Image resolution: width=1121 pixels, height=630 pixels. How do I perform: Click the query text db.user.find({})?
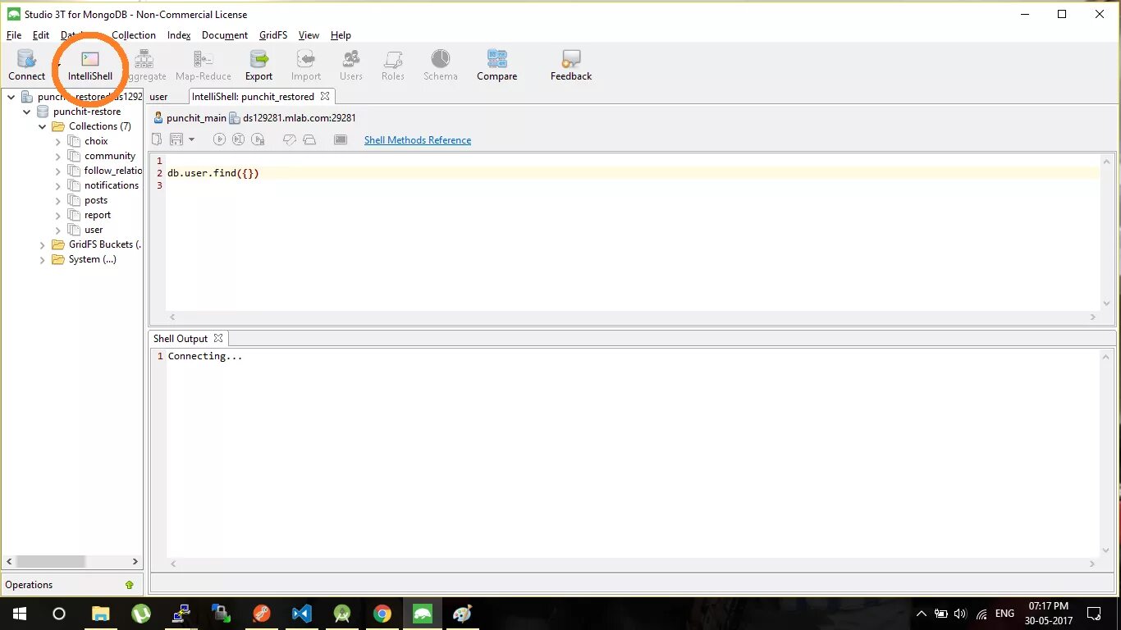tap(213, 173)
